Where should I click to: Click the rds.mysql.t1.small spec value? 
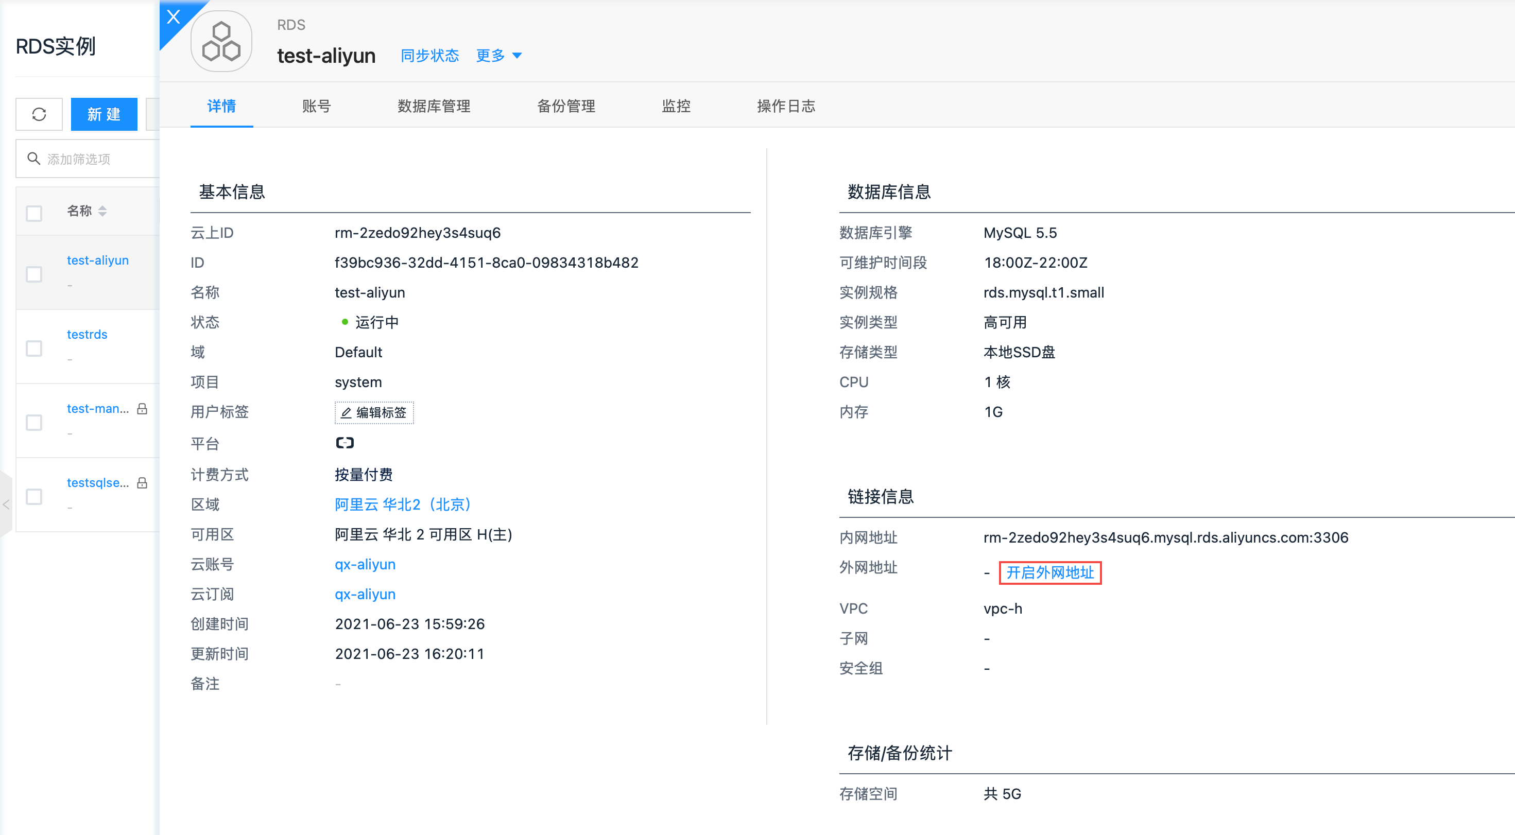(1044, 293)
